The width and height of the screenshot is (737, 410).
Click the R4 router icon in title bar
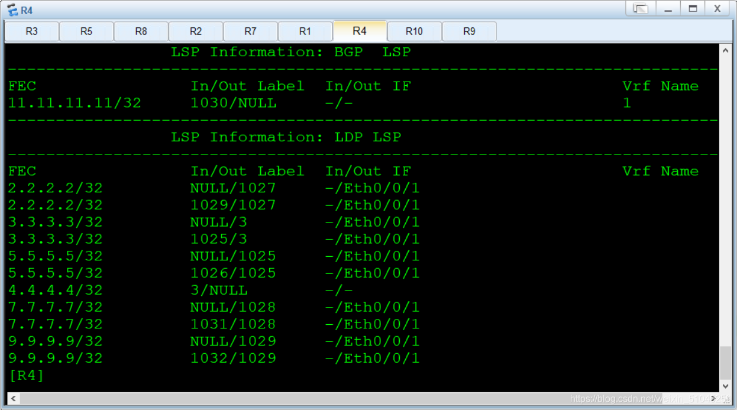click(12, 9)
